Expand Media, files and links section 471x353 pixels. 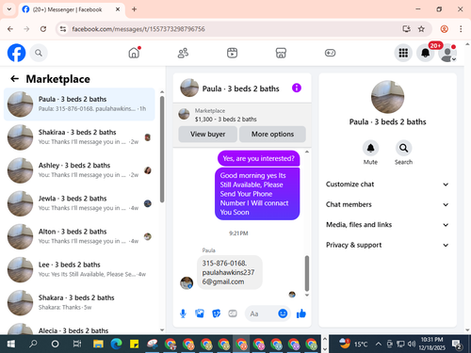coord(387,225)
